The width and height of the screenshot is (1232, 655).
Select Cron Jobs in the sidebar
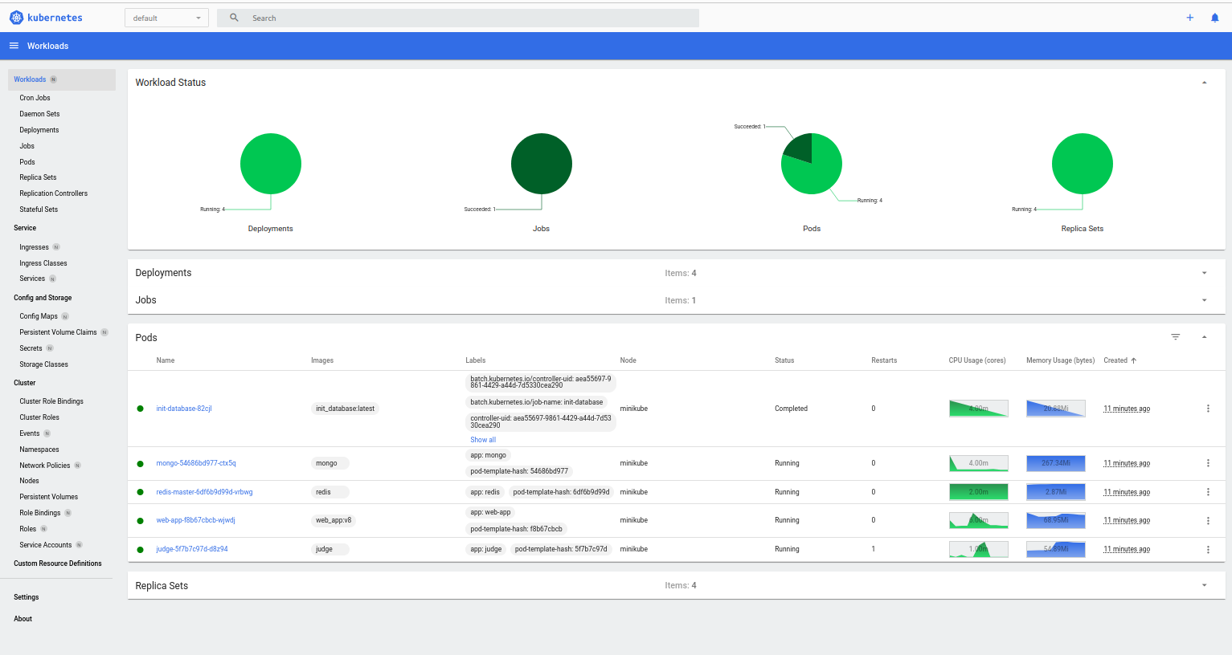coord(35,97)
